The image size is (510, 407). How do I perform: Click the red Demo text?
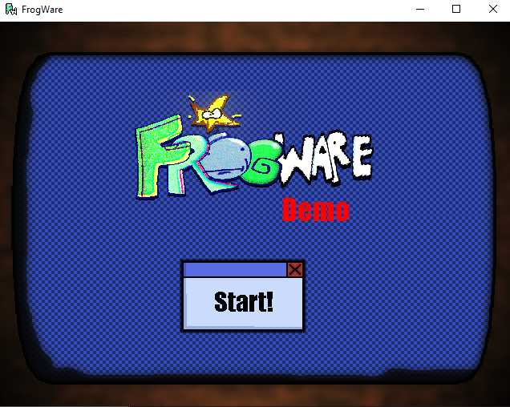(316, 211)
